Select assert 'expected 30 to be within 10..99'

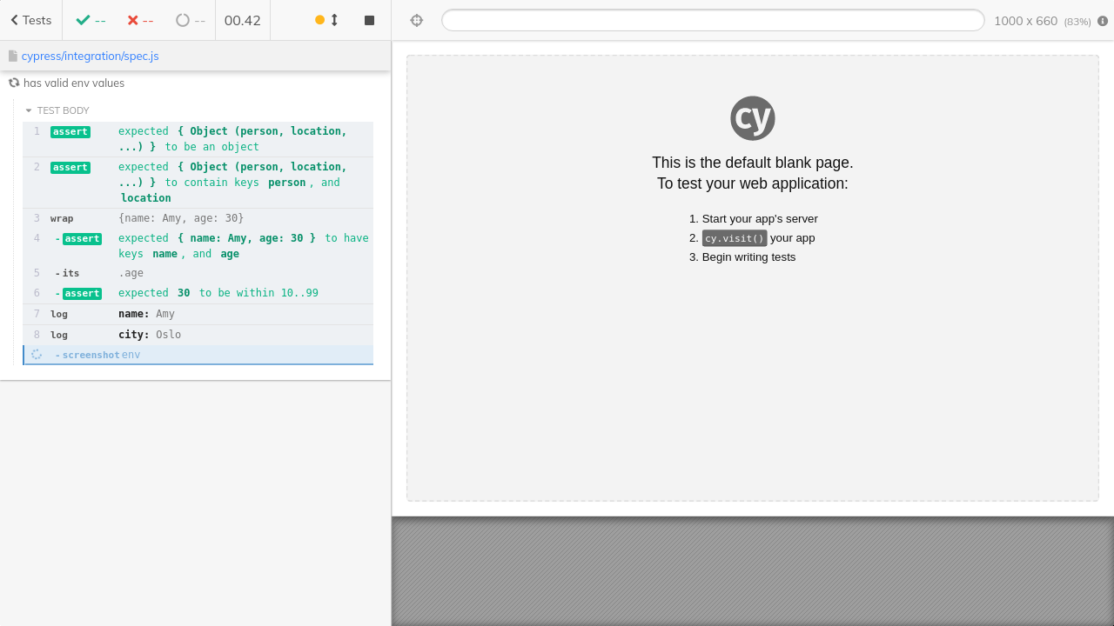click(198, 293)
